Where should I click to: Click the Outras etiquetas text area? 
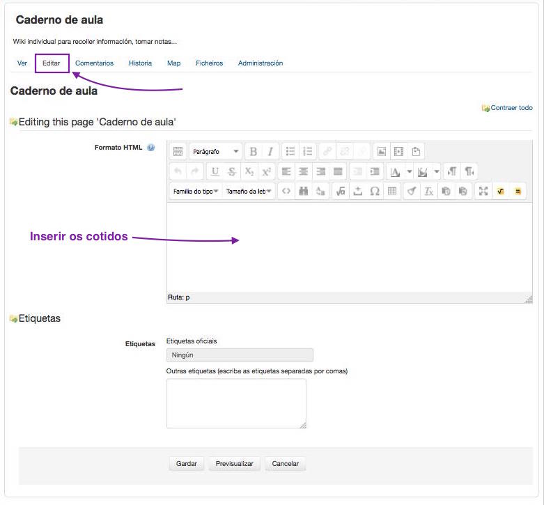tap(236, 403)
